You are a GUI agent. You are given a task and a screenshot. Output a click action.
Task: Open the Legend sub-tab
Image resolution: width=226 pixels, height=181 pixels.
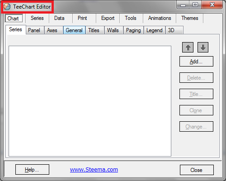(155, 30)
